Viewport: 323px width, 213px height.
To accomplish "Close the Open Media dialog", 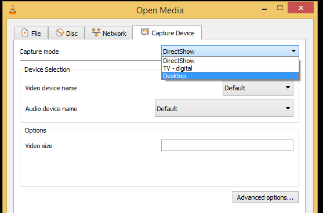I will 301,8.
